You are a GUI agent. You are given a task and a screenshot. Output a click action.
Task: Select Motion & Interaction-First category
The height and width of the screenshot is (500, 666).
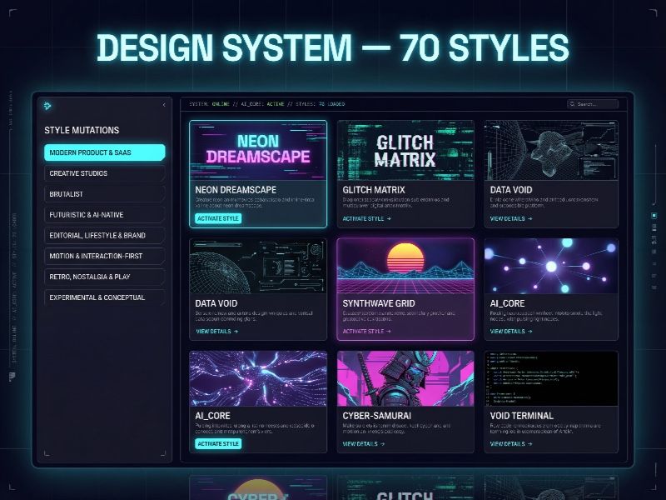[105, 256]
